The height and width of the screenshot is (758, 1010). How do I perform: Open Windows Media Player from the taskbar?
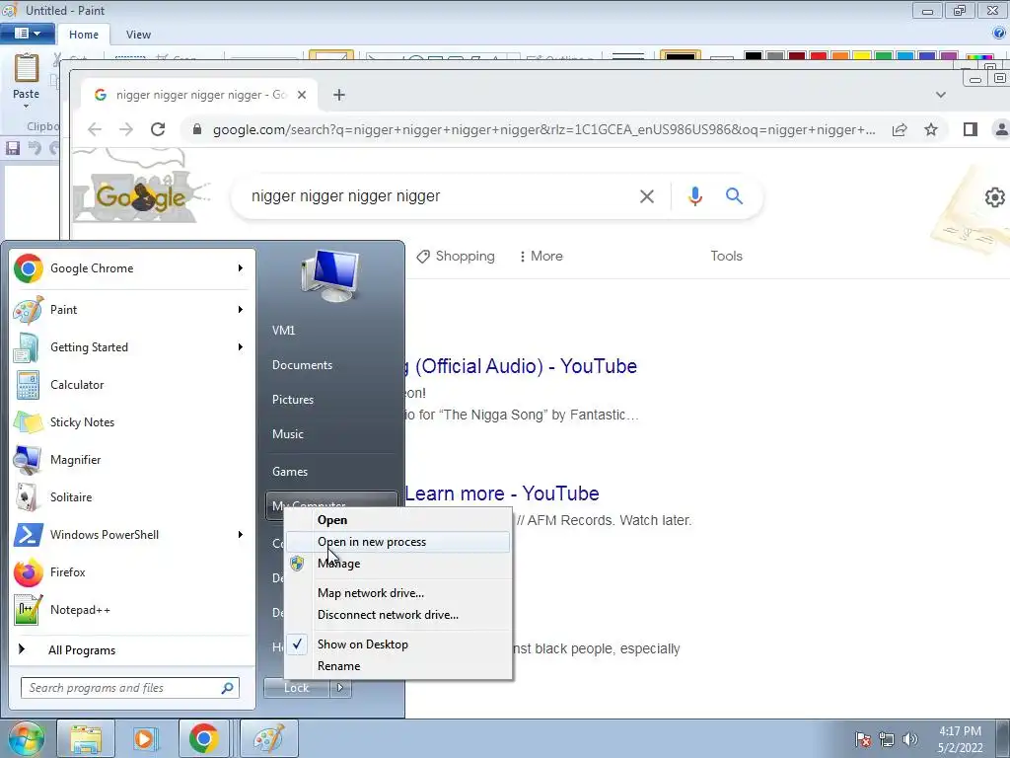click(146, 738)
